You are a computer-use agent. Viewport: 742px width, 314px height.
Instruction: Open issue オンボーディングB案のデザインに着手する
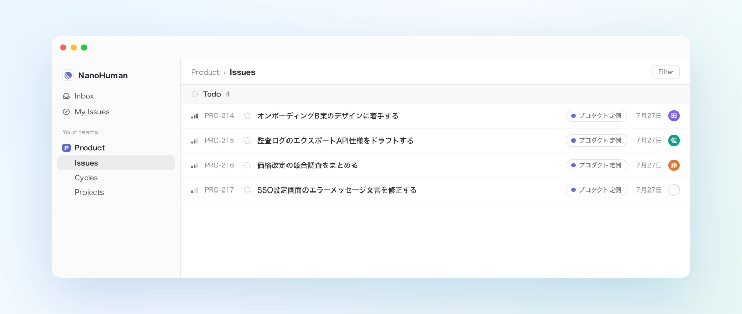328,116
